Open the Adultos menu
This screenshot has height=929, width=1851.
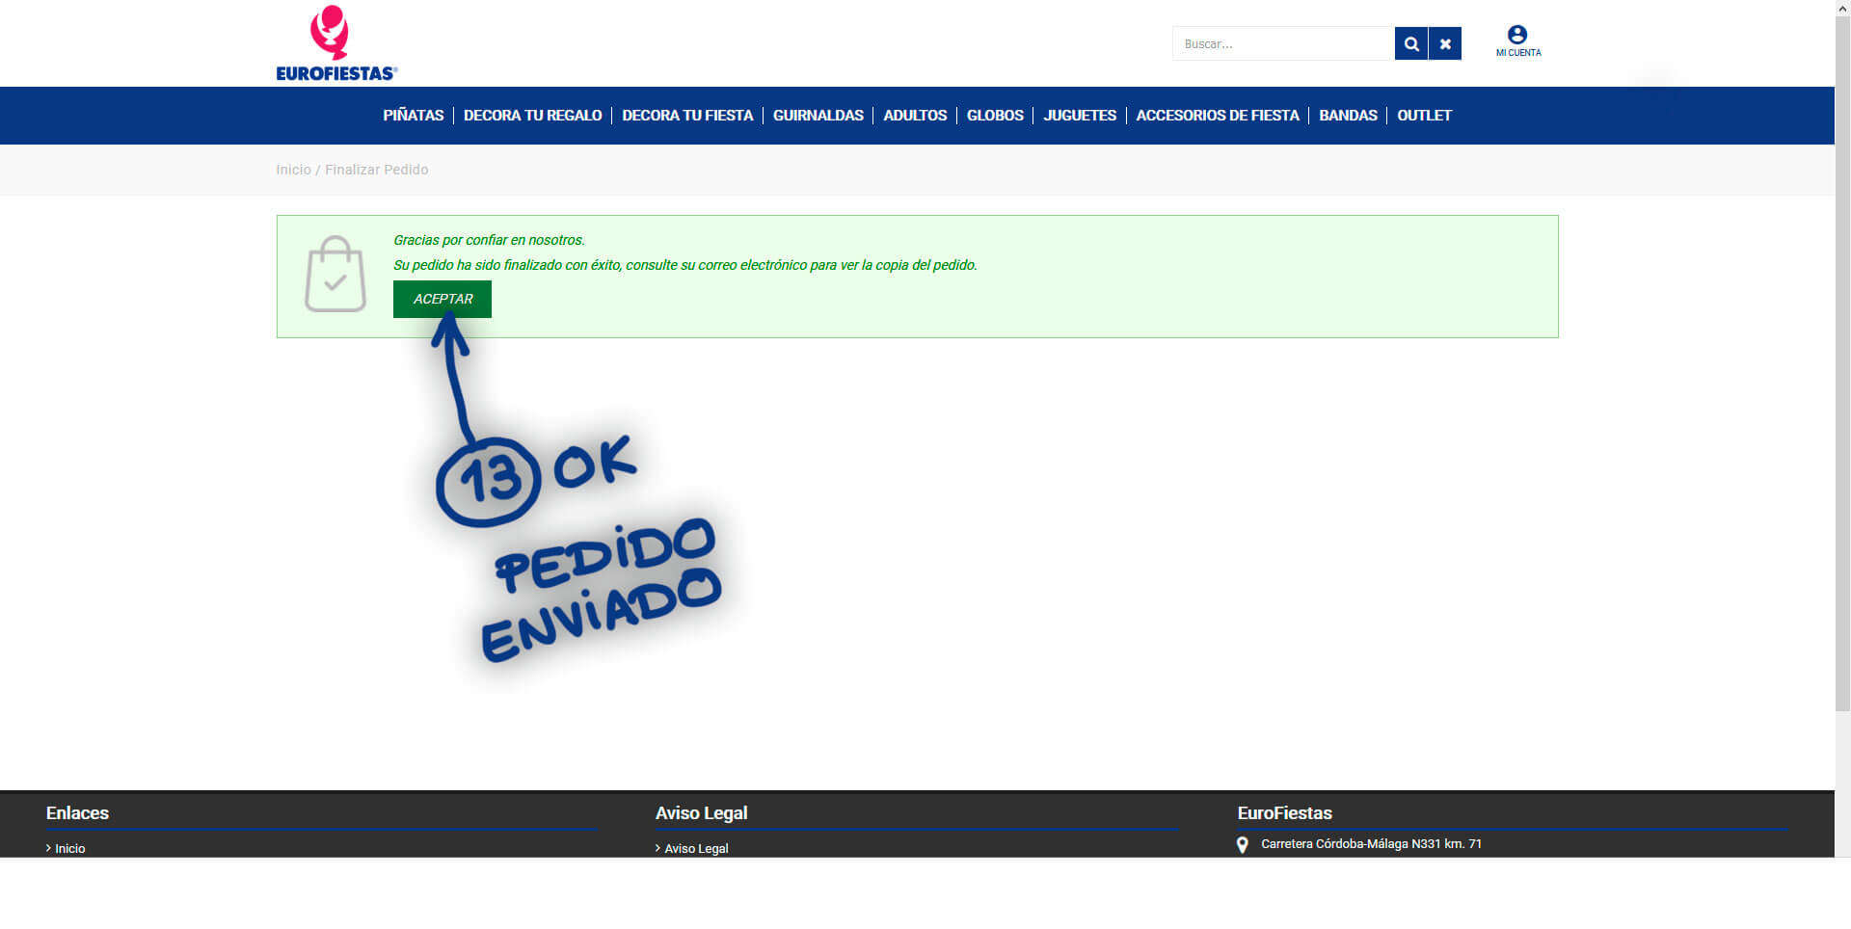915,116
